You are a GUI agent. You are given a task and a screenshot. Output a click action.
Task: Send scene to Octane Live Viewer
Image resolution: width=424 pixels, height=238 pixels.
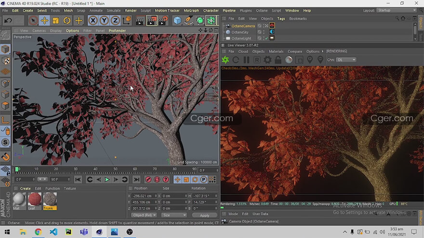(225, 60)
